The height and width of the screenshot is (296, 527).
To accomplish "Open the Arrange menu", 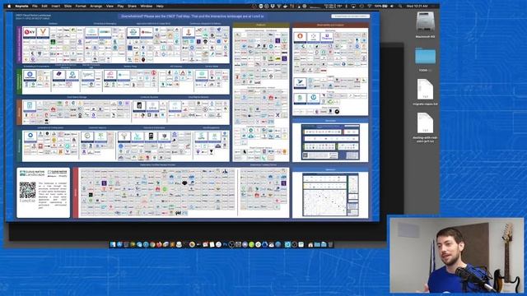I will click(96, 6).
